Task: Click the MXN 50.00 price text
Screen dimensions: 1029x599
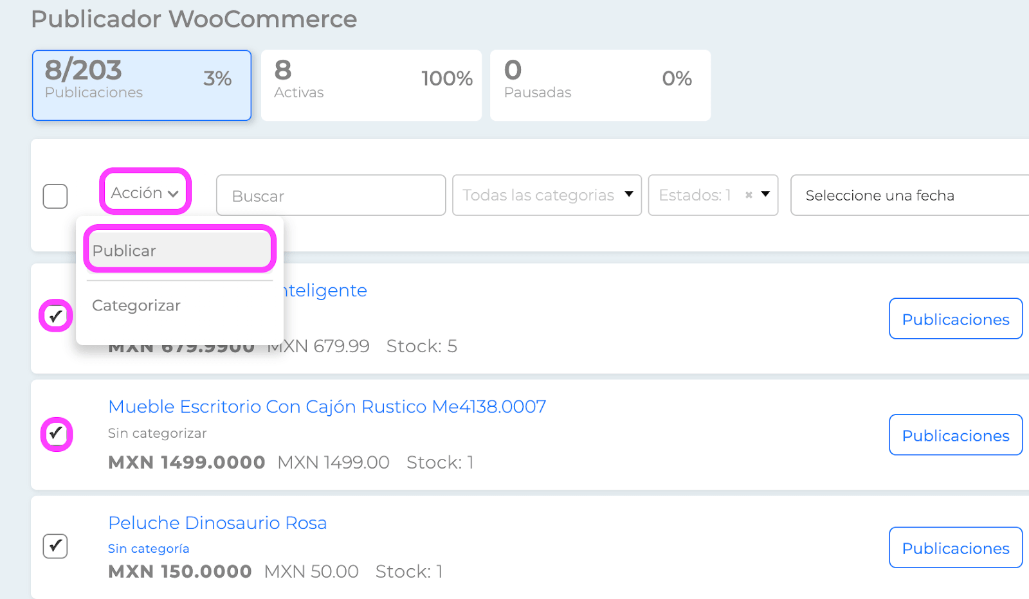Action: [x=311, y=571]
